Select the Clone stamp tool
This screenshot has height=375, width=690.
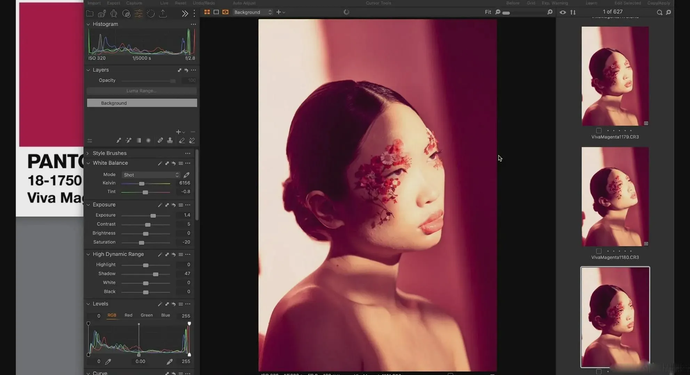click(x=170, y=140)
